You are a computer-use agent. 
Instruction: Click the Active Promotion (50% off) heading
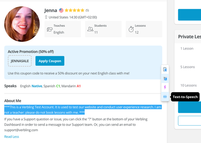coord(31,52)
